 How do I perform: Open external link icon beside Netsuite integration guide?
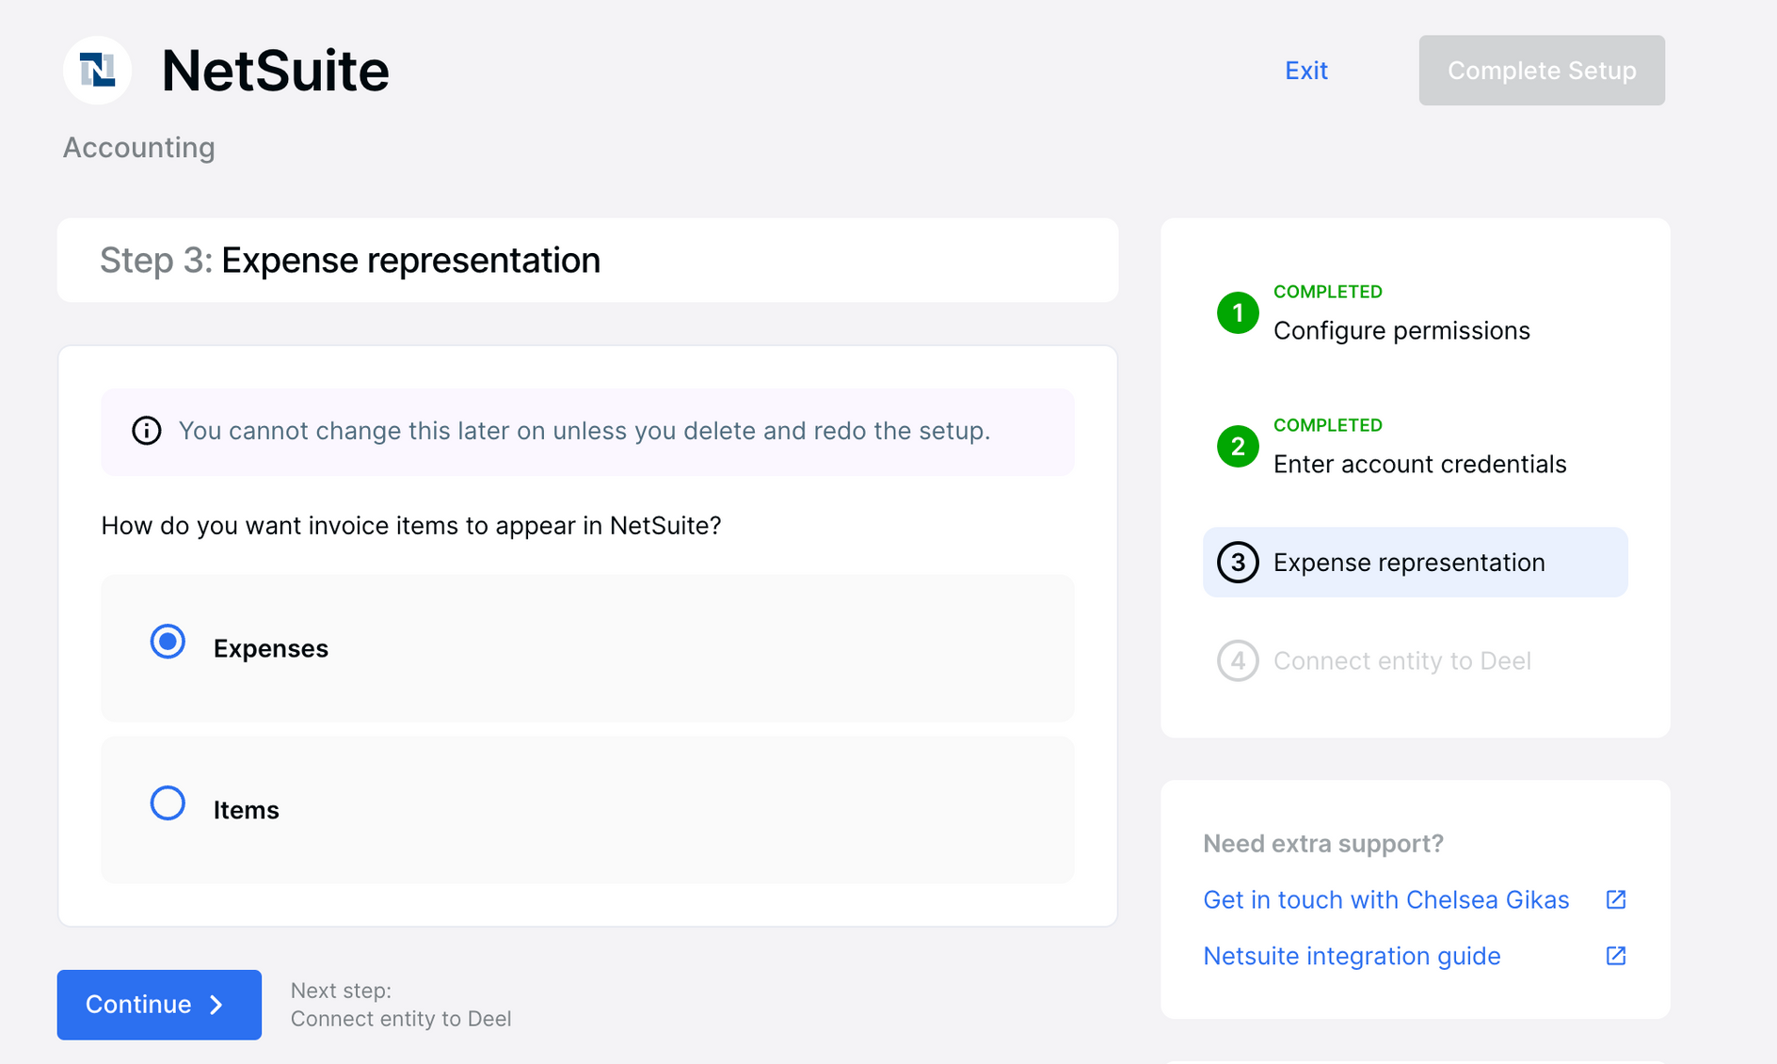[x=1615, y=957]
